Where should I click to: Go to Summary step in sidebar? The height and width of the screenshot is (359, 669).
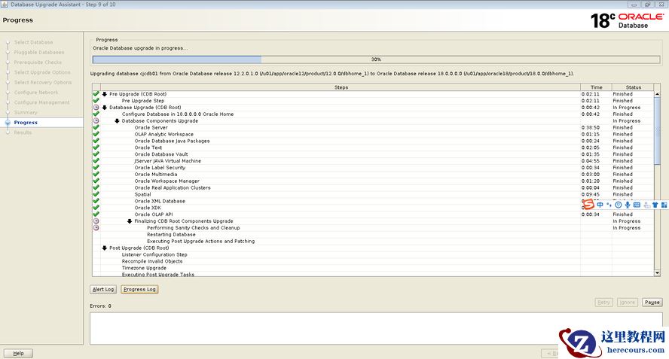[x=26, y=113]
